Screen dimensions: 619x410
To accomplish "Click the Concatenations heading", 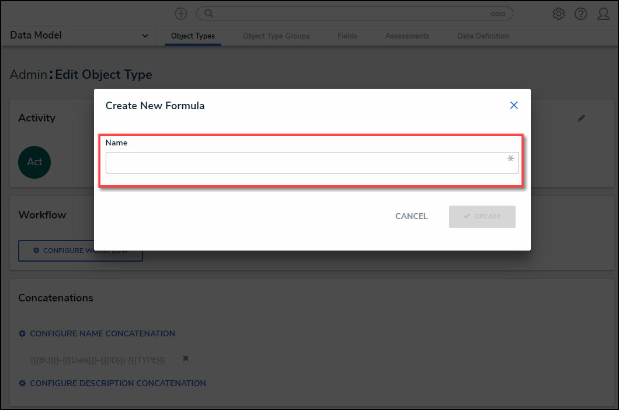I will [x=55, y=297].
